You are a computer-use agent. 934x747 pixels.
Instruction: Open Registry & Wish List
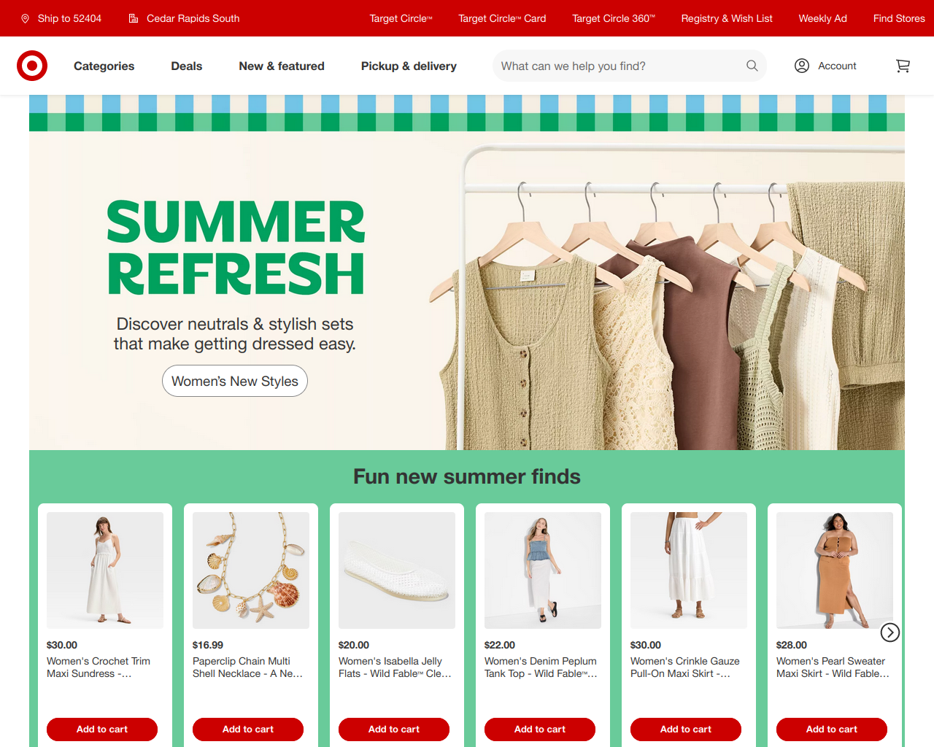tap(727, 18)
